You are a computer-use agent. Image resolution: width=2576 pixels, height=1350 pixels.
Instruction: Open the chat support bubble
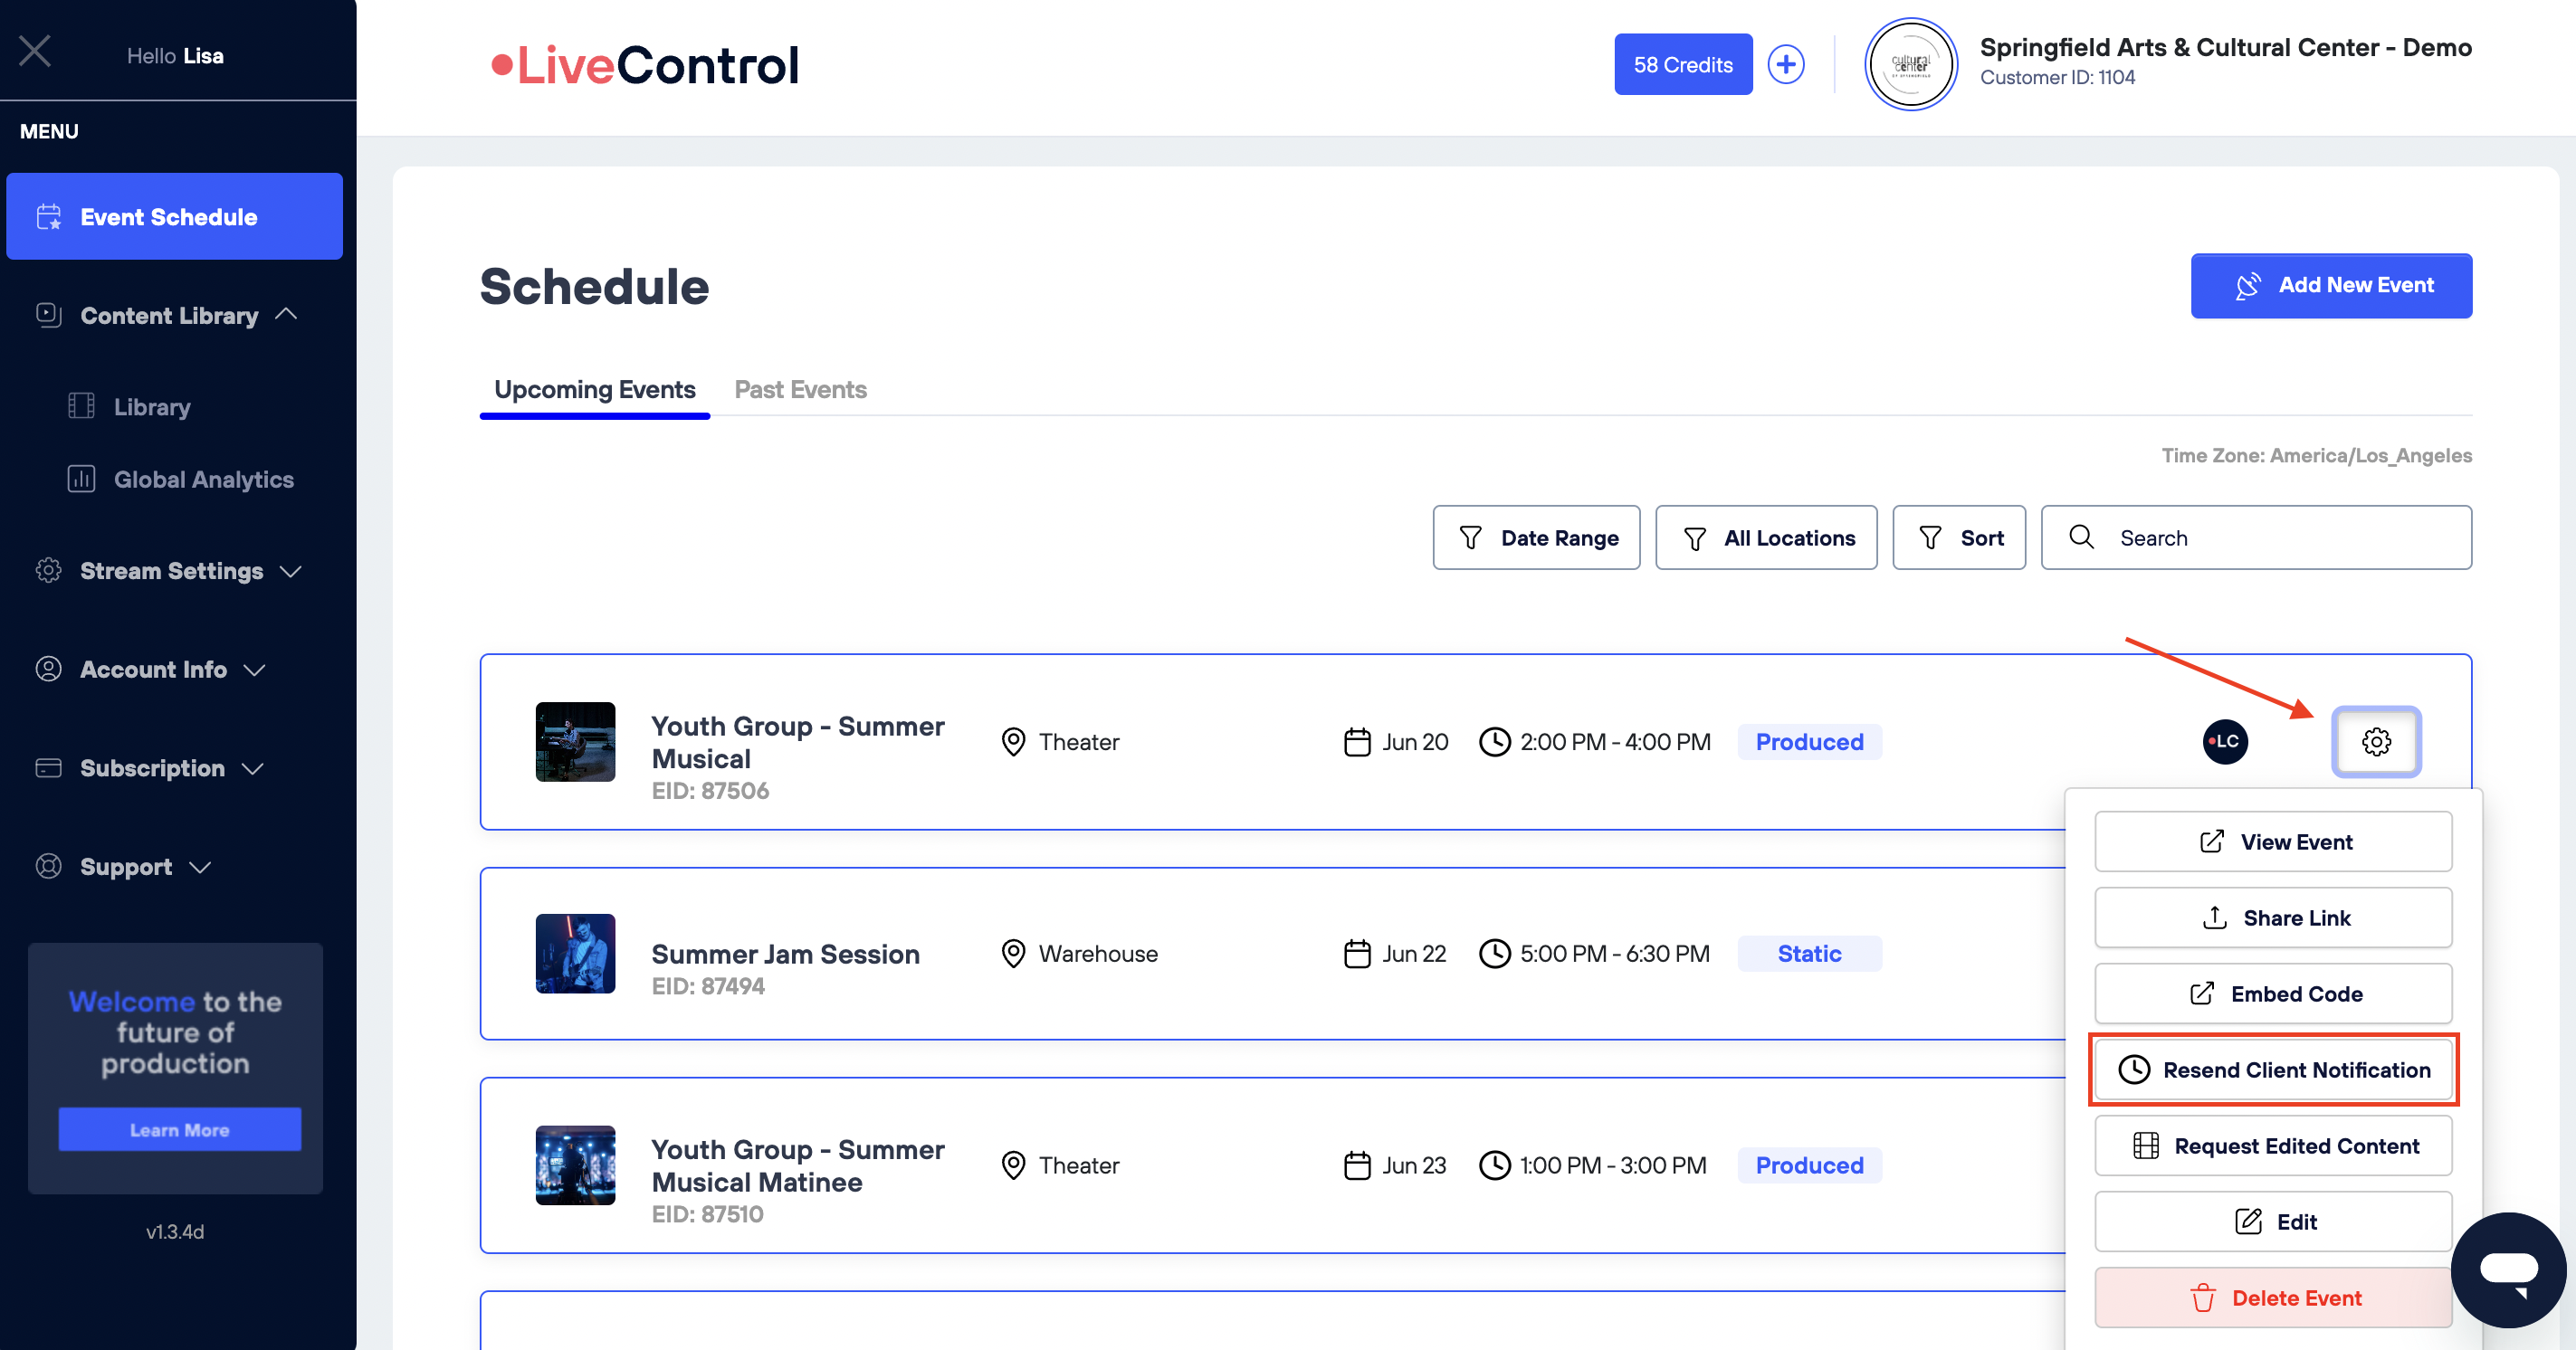point(2509,1270)
